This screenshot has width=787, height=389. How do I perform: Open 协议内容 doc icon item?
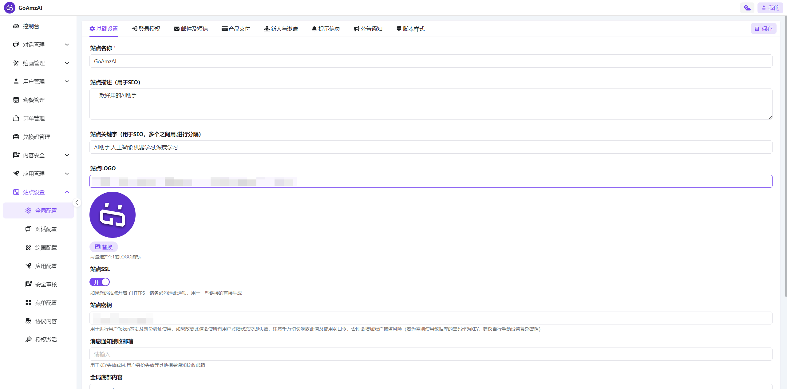pyautogui.click(x=46, y=321)
